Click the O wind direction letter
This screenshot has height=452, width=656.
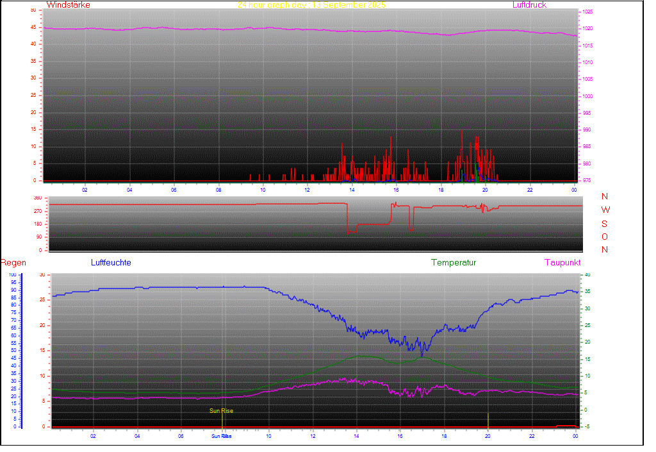pos(605,237)
